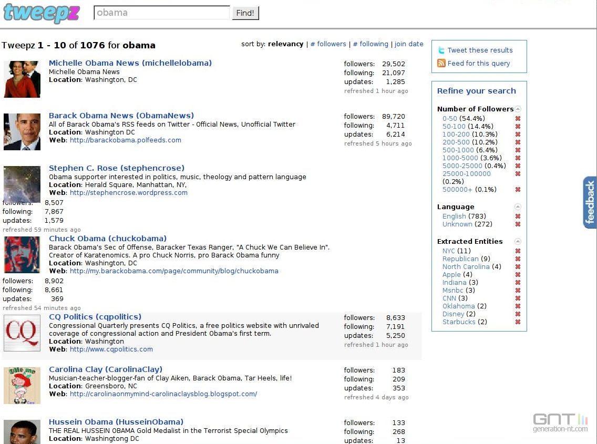Viewport: 597px width, 444px height.
Task: Open Carolina Clay (CarolinaClay) profile
Action: coord(106,369)
